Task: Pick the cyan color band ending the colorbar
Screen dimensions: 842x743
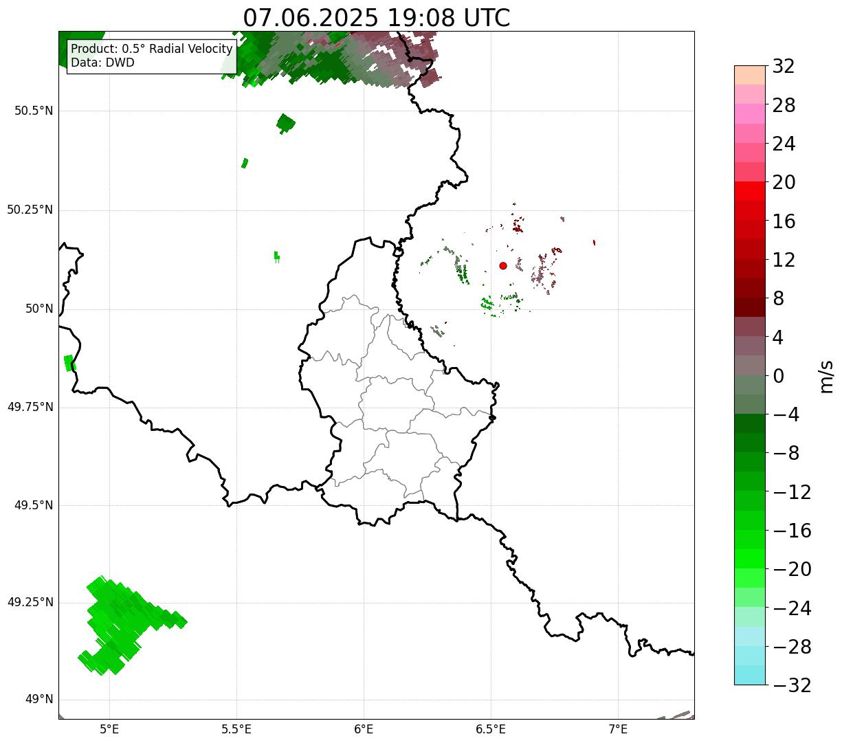Action: [x=750, y=675]
